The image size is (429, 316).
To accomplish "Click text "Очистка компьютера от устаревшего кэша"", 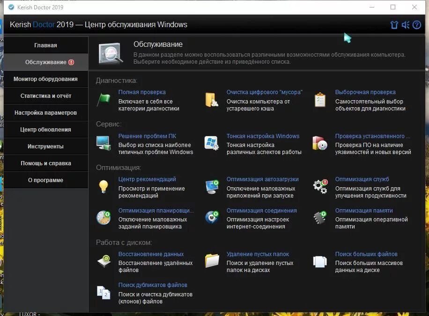I will coord(258,105).
